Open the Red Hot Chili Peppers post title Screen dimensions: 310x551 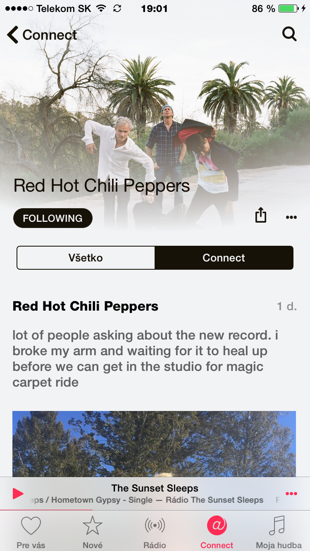point(86,306)
